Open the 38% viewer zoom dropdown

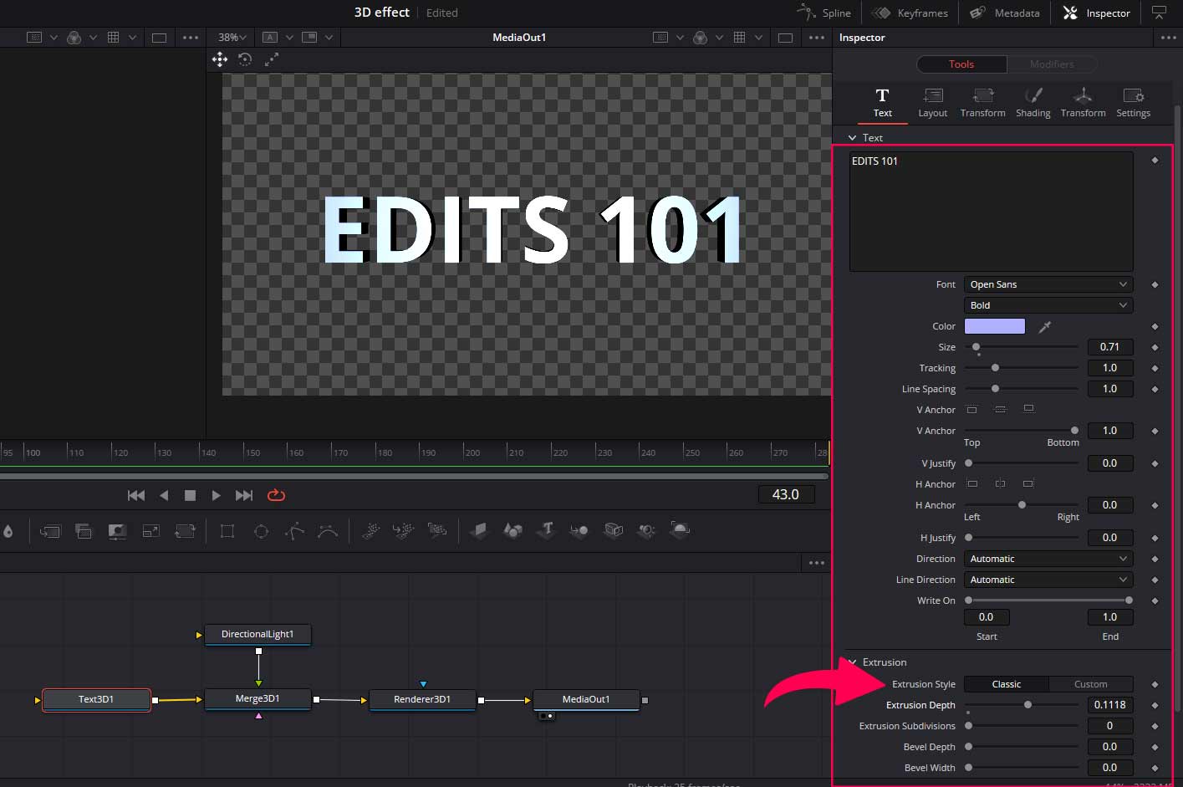(x=232, y=38)
